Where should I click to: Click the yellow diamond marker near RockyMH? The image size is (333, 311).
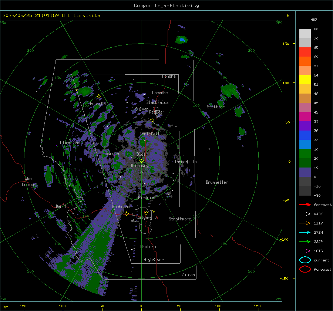tap(99, 97)
